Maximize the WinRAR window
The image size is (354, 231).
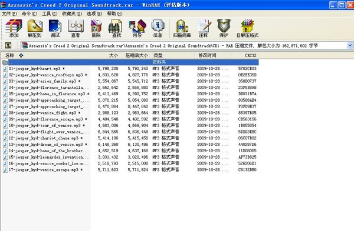coord(342,5)
